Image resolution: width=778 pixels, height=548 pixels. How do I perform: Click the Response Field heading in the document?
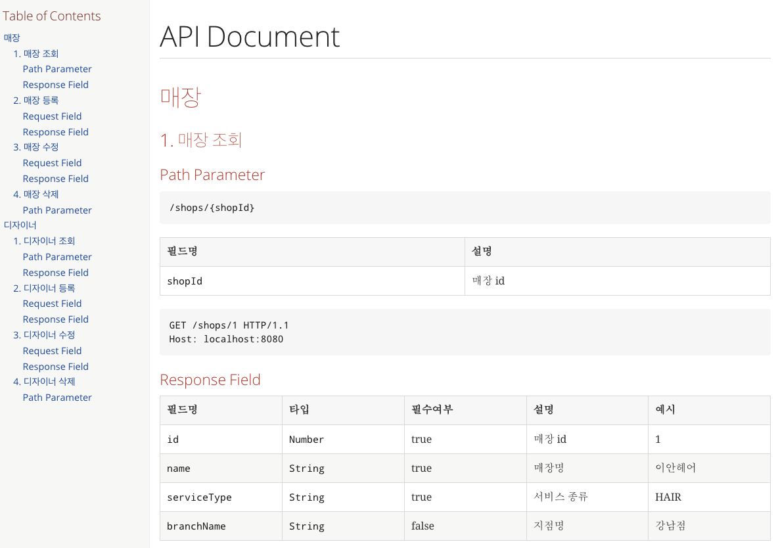coord(210,380)
